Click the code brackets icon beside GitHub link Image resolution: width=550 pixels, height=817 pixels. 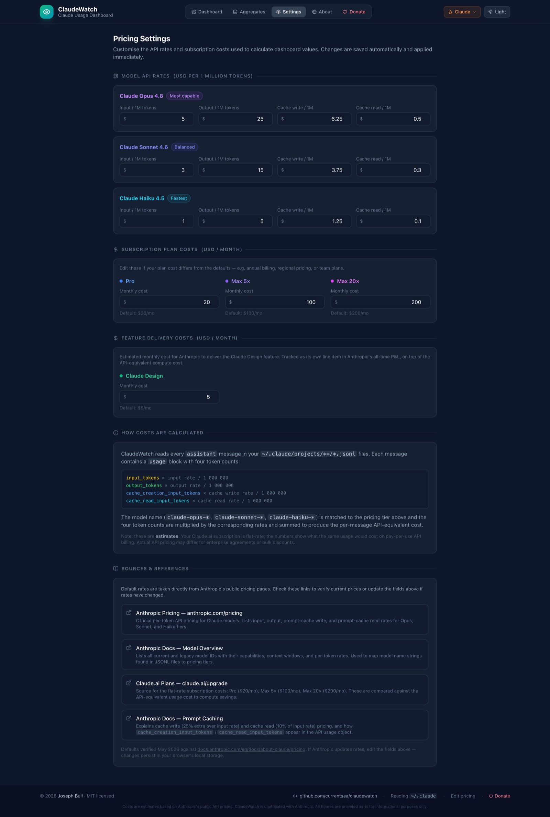295,796
